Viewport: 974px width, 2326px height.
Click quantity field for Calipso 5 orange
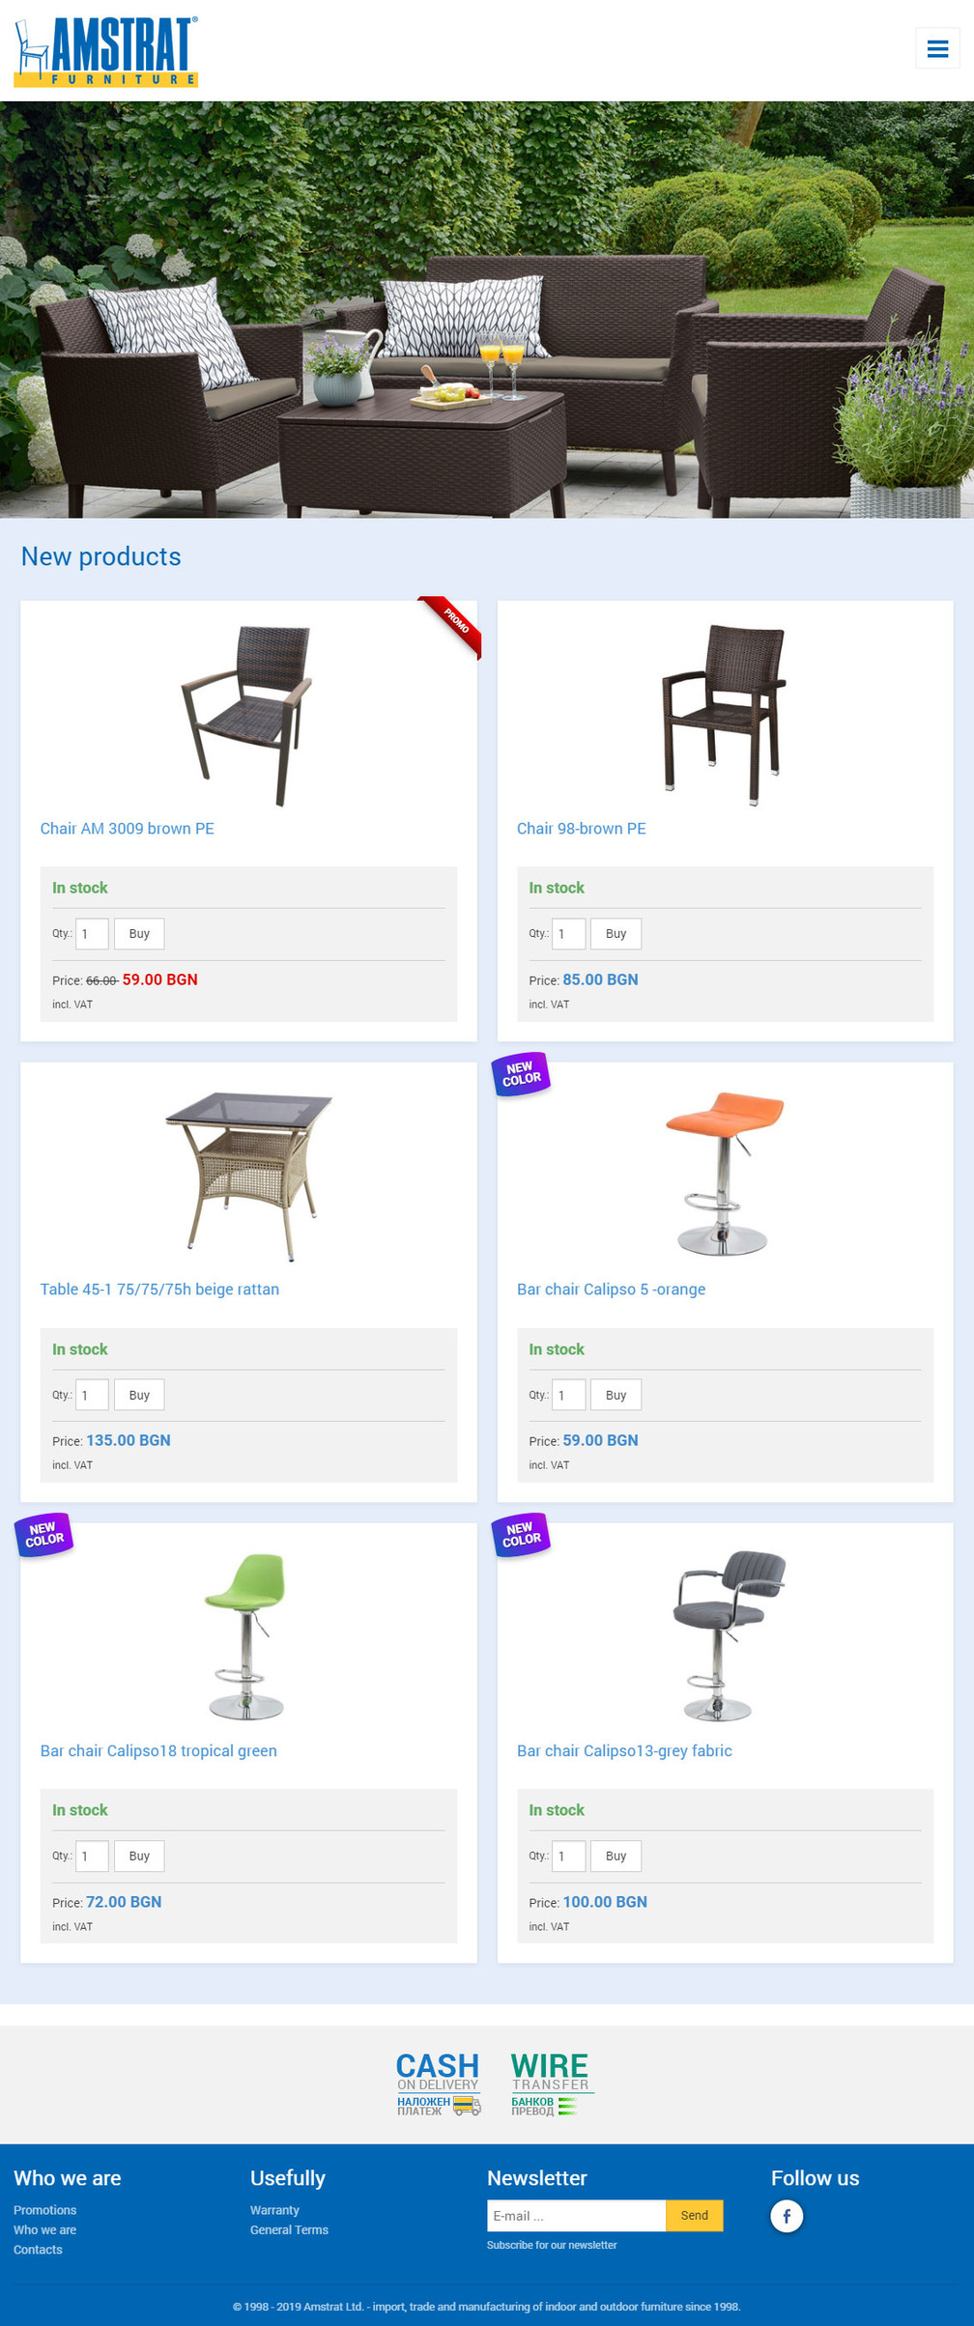[x=569, y=1395]
